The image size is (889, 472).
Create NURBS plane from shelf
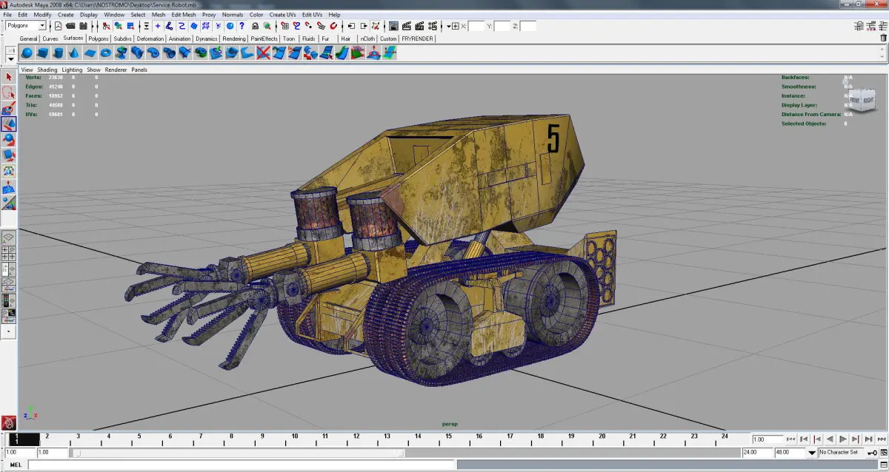[90, 53]
